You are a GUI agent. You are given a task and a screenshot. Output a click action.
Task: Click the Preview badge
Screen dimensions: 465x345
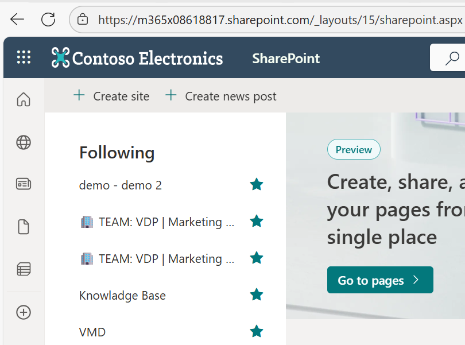pos(354,149)
